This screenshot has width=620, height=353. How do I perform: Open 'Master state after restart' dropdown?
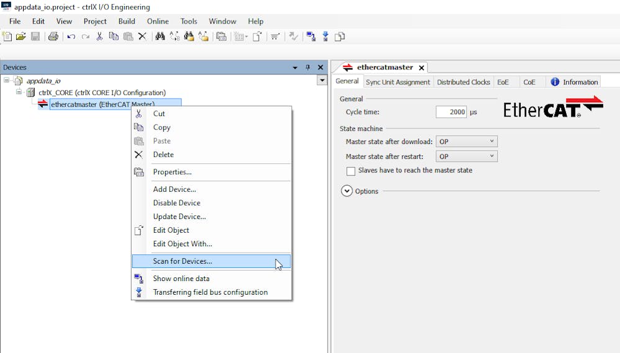(467, 156)
